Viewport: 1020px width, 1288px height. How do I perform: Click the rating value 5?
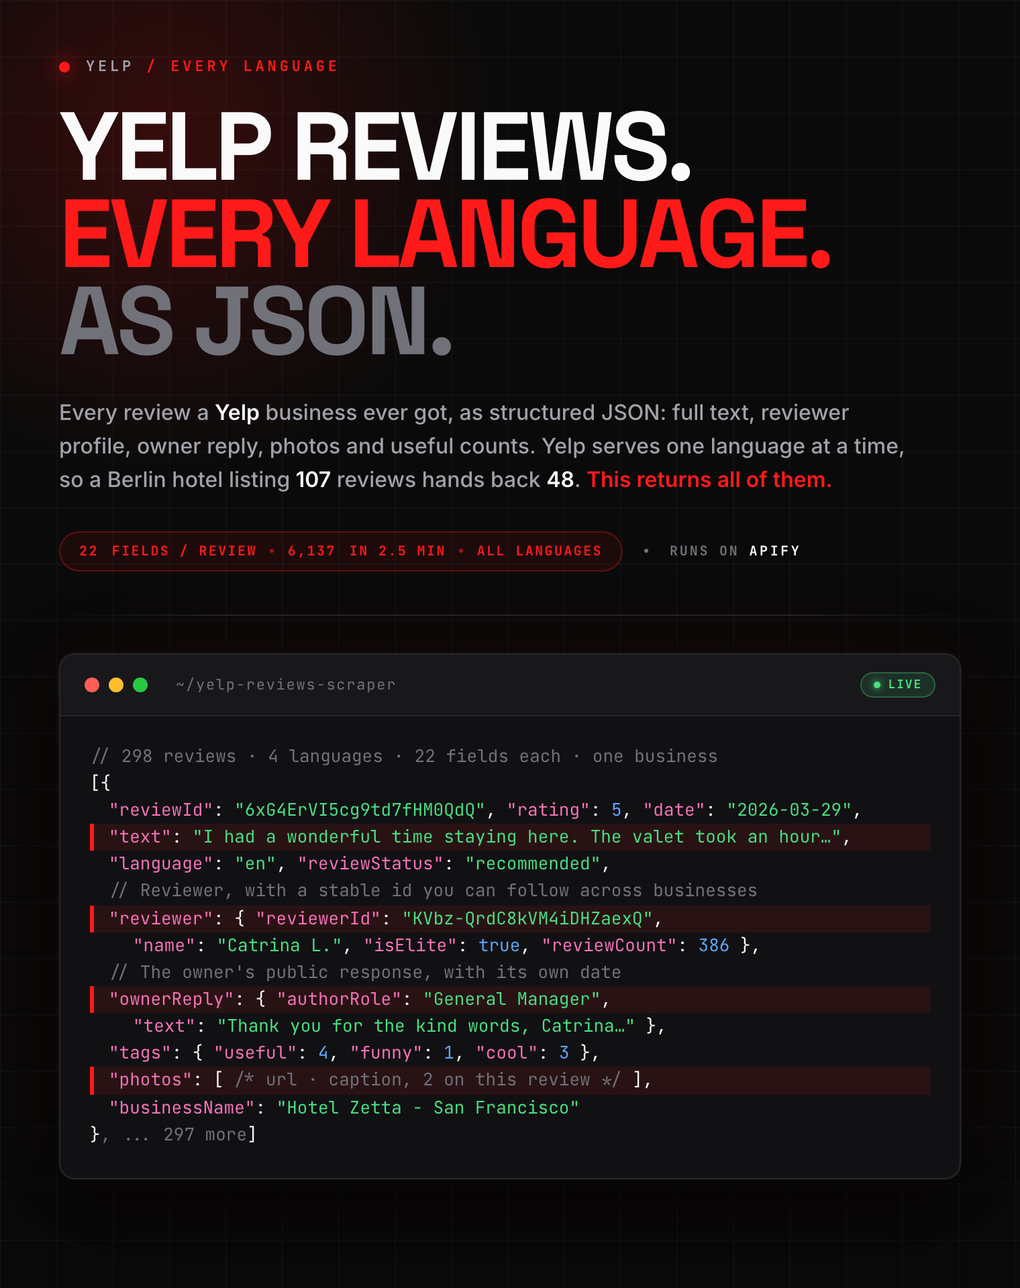point(617,810)
